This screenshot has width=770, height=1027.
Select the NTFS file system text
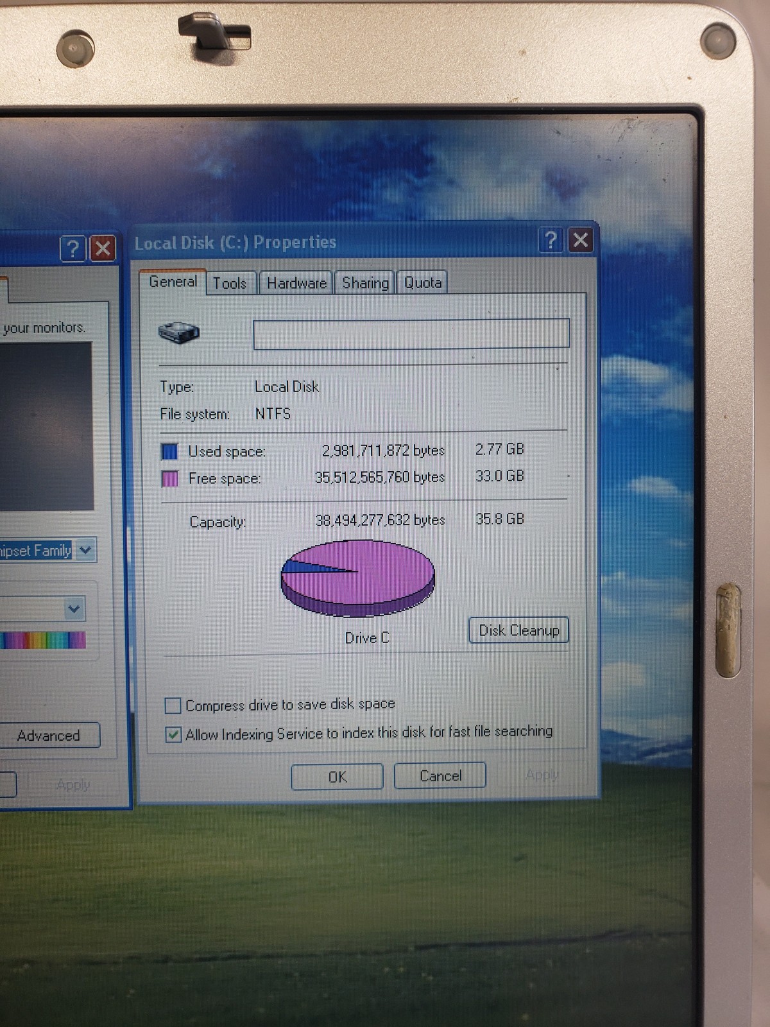coord(273,414)
